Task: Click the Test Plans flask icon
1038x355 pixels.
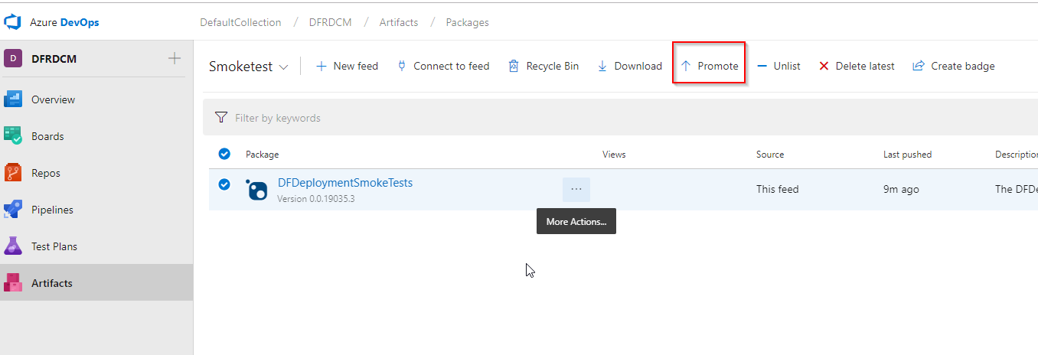Action: [x=13, y=246]
